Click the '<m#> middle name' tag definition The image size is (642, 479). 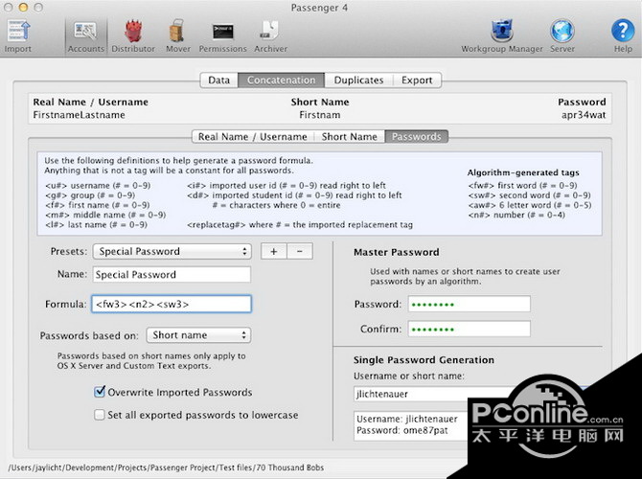105,215
